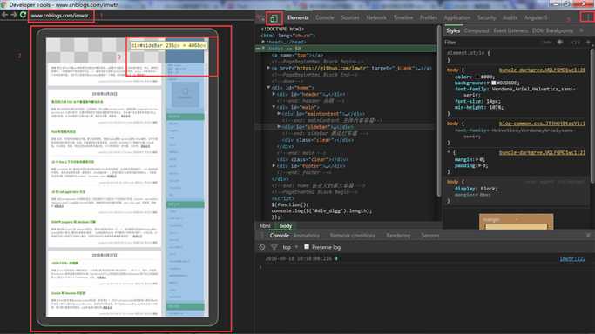Expand the div id=mainContent node
The image size is (595, 334).
pos(279,114)
